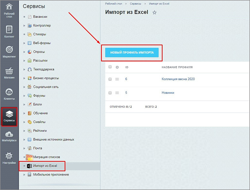
Task: Open the Контент section in sidebar
Action: [9, 30]
